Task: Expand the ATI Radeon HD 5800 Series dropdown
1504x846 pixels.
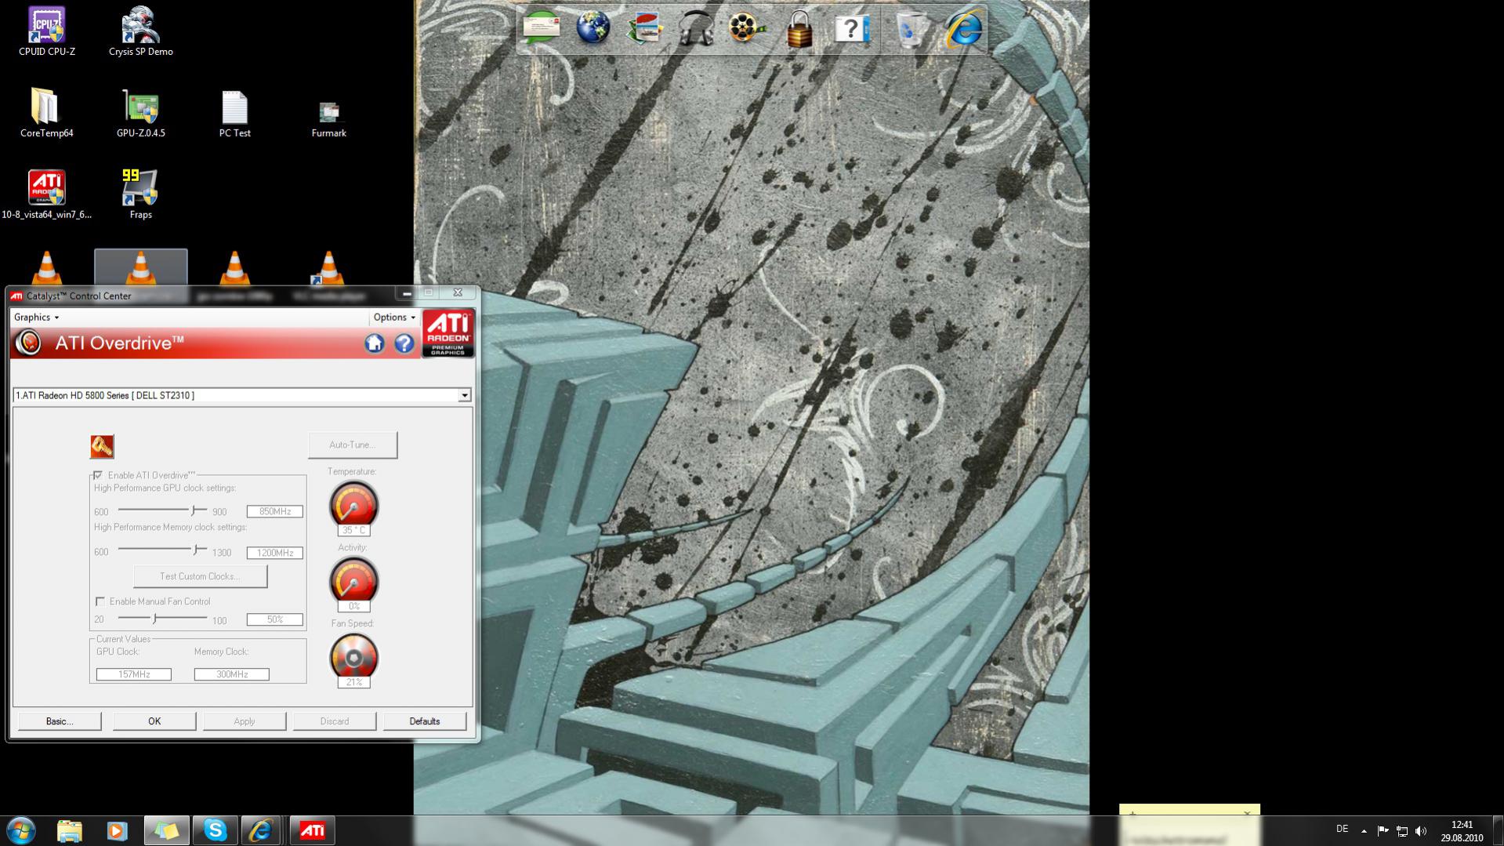Action: tap(465, 395)
